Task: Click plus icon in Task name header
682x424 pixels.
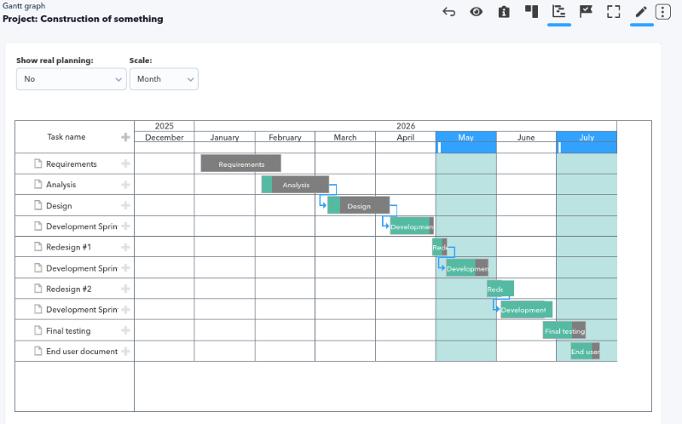Action: click(125, 137)
